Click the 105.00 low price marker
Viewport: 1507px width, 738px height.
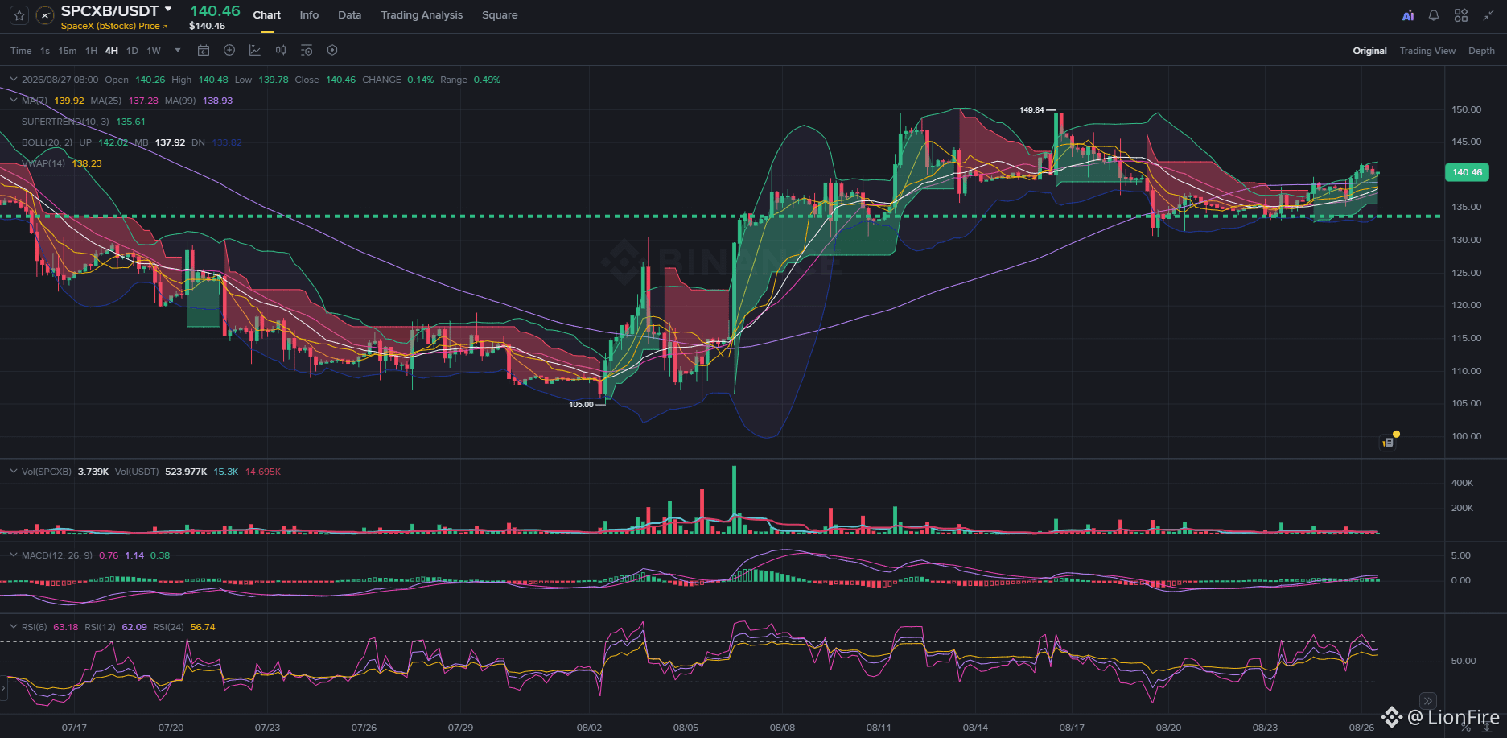(581, 404)
